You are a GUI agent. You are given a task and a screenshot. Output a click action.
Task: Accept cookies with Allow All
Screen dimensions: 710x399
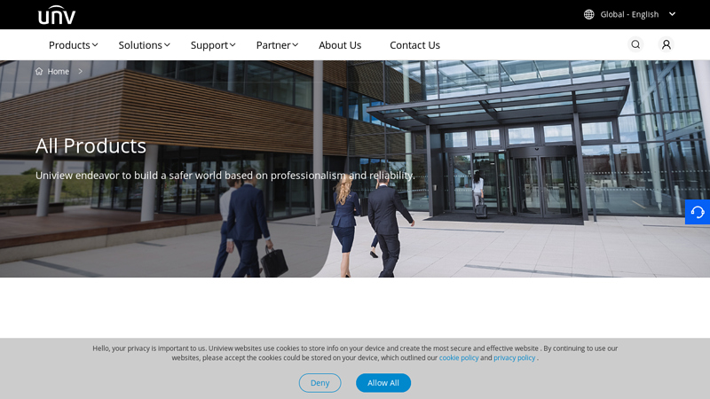383,383
